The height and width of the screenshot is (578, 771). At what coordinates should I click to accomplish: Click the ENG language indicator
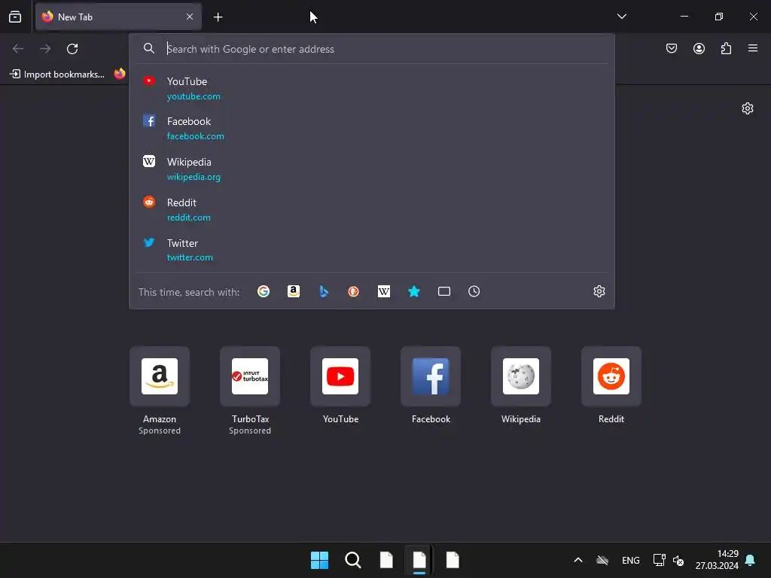(x=631, y=560)
